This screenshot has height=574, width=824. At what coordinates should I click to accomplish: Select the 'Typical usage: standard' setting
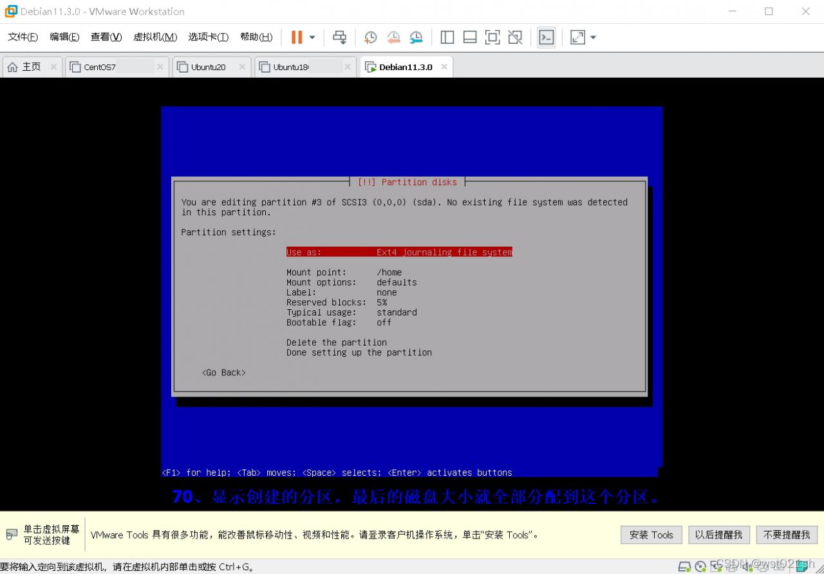(351, 312)
